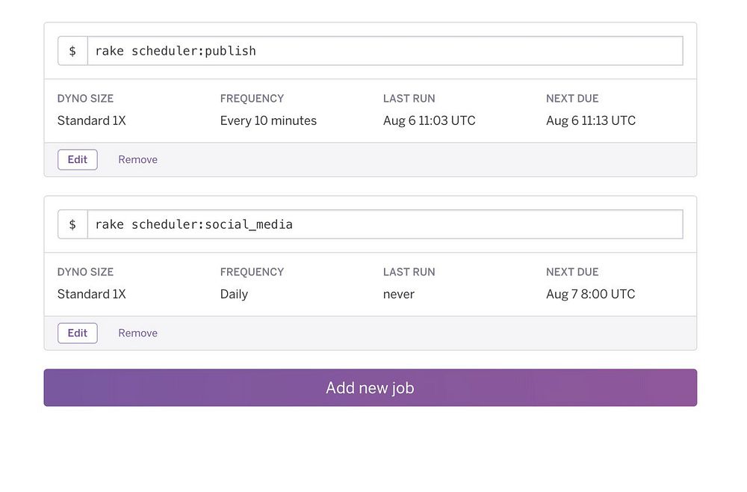The image size is (747, 492).
Task: Select the "Daily" frequency value
Action: coord(234,294)
